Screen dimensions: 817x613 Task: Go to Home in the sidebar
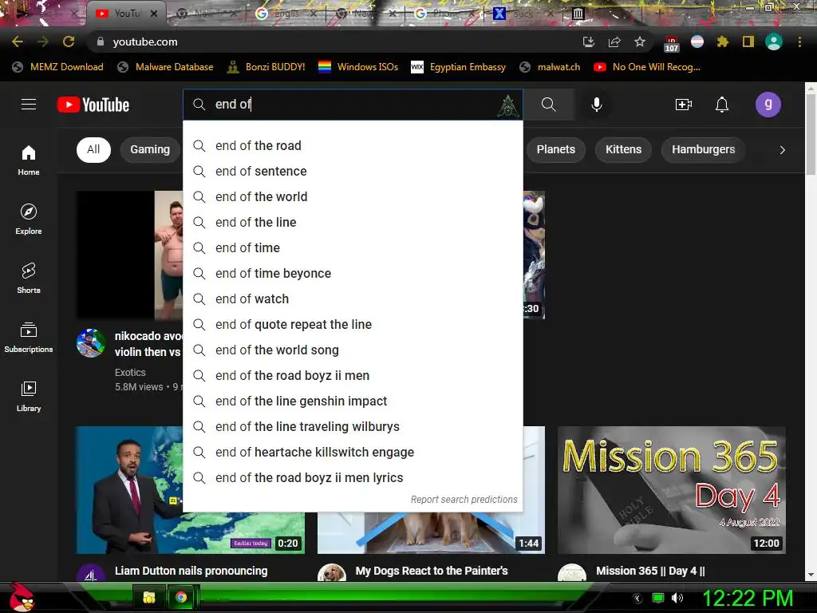point(29,160)
